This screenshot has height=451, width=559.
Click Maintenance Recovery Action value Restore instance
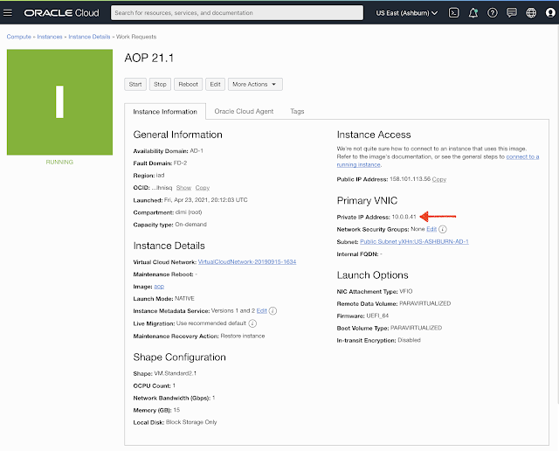pos(243,337)
